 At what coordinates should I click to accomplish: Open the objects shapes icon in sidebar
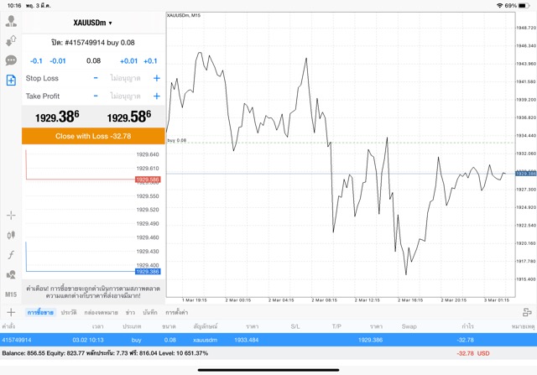(x=11, y=274)
